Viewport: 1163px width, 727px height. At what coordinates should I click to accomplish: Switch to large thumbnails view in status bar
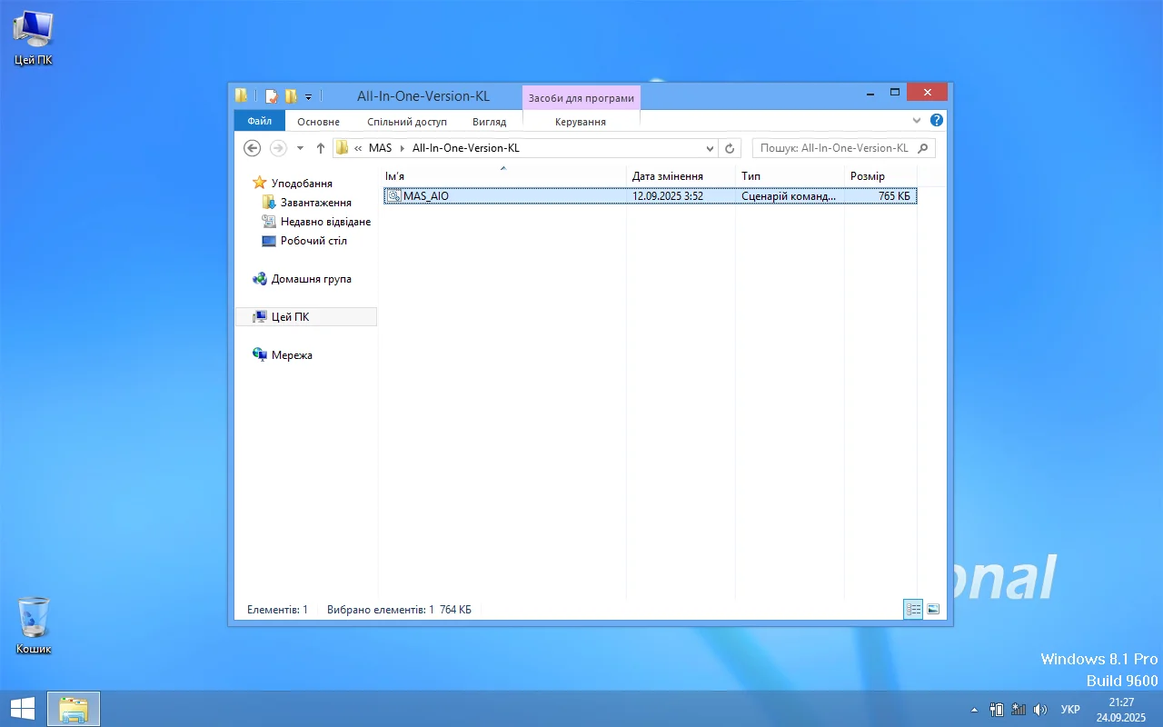click(x=933, y=609)
